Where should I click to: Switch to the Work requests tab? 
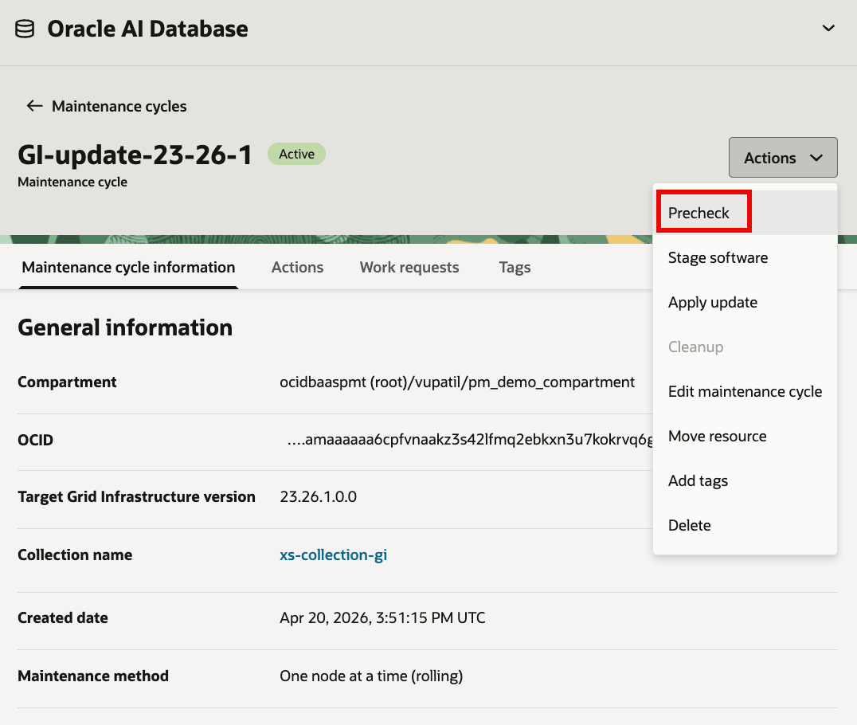coord(409,268)
